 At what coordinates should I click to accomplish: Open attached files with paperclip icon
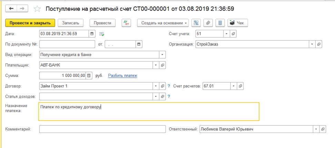pyautogui.click(x=208, y=23)
